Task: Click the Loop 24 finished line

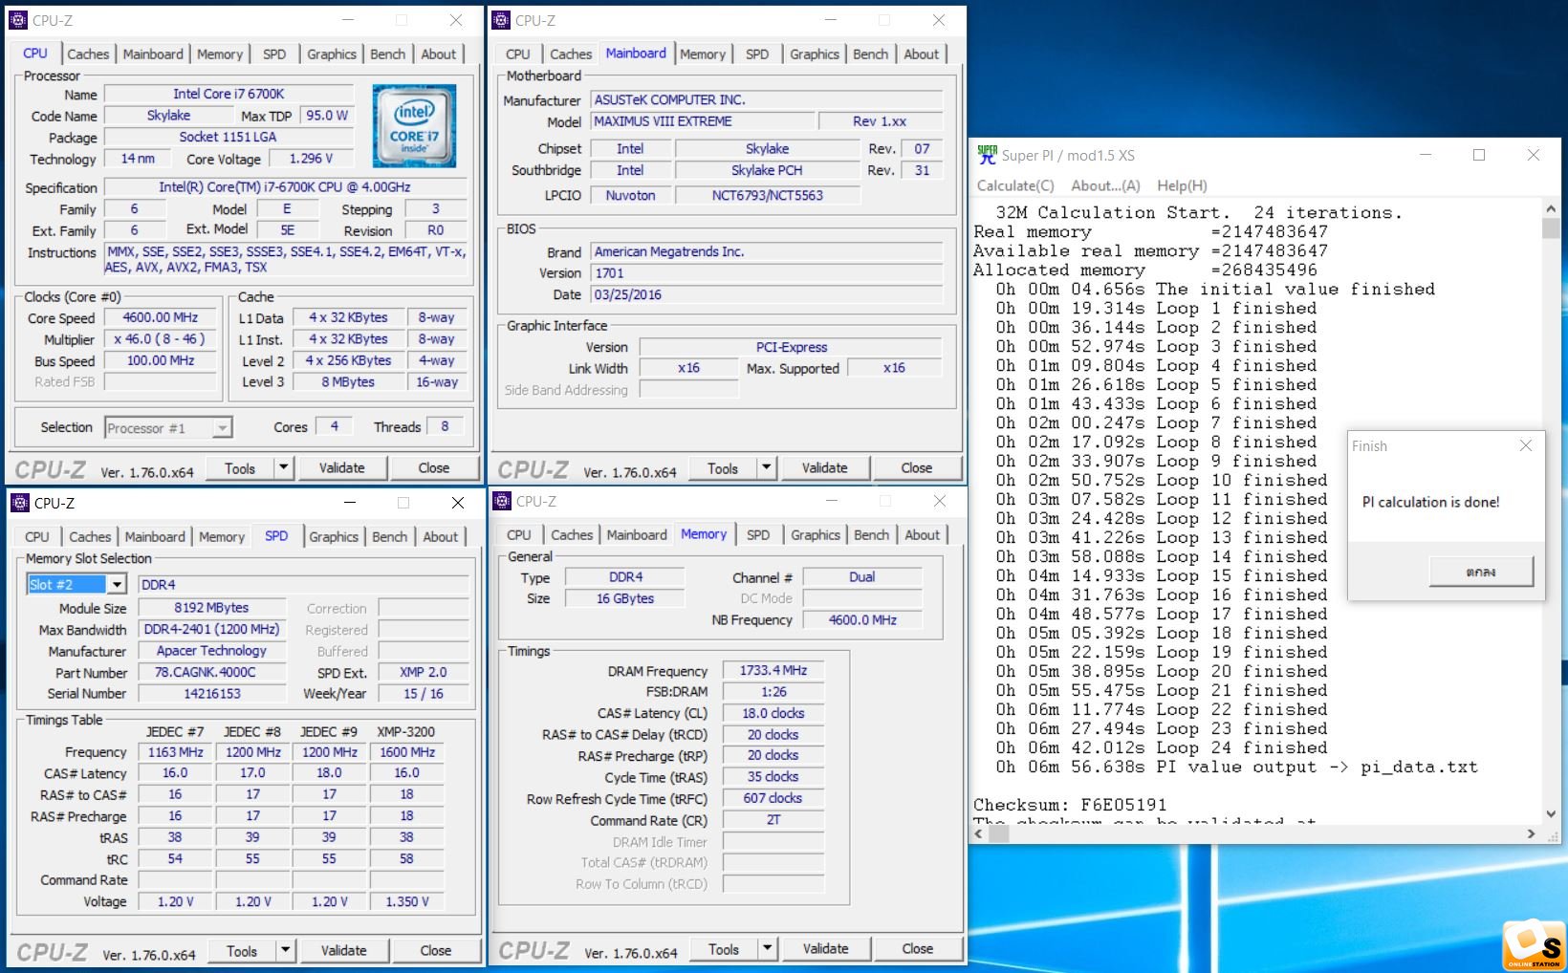Action: pos(1162,747)
